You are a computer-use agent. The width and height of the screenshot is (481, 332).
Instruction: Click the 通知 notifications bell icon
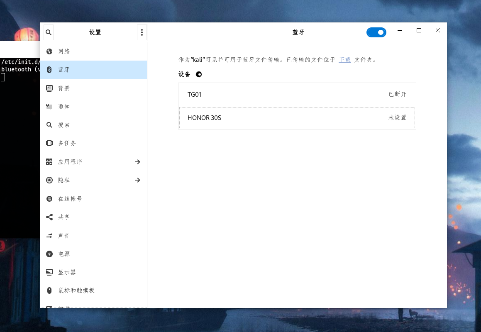(49, 106)
